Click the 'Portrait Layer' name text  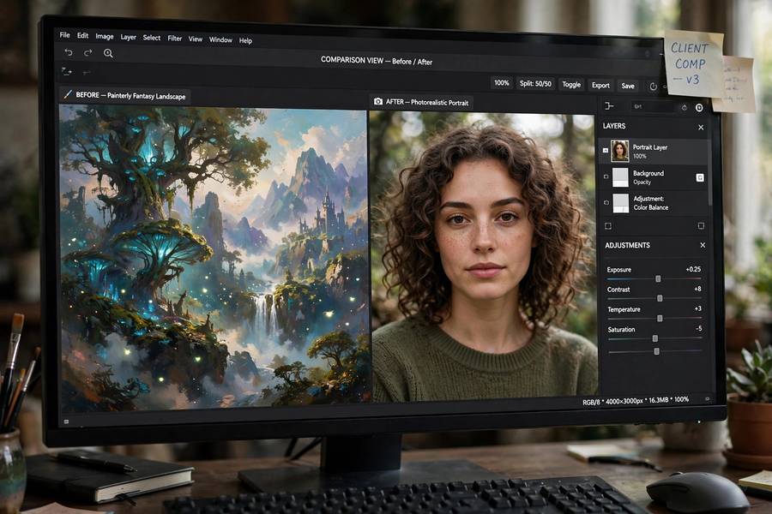650,147
